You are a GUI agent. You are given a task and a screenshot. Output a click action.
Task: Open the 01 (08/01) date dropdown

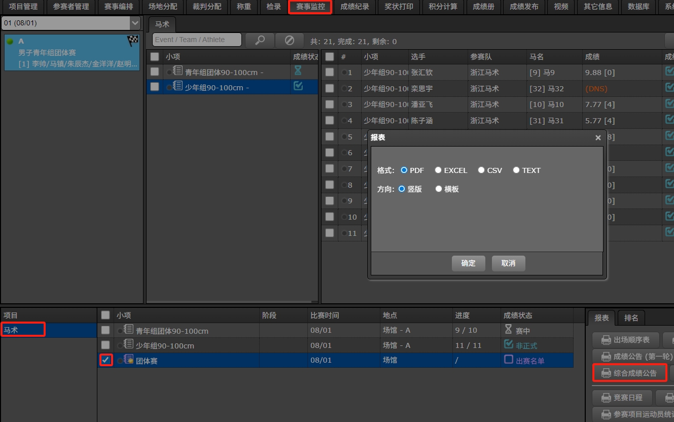tap(135, 23)
